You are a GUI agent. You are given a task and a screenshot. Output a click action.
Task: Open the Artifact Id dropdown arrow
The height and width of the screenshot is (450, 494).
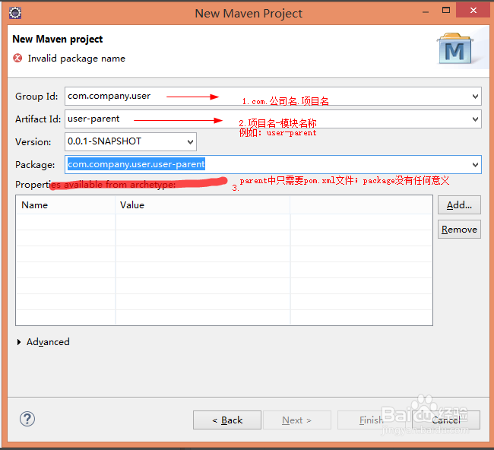475,119
